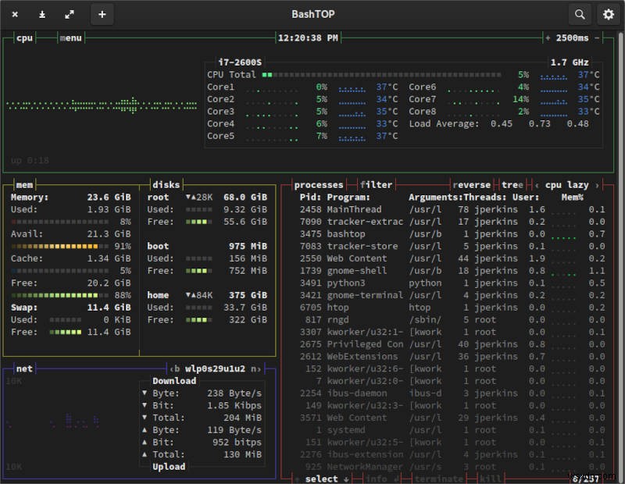Click the net box title
Viewport: 625px width, 484px height.
pos(24,369)
